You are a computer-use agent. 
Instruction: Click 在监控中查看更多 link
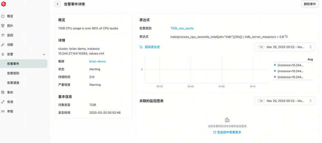point(227,132)
